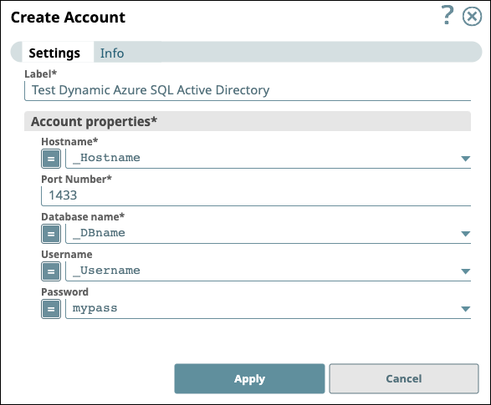The width and height of the screenshot is (491, 405).
Task: Close the Create Account dialog
Action: (x=472, y=16)
